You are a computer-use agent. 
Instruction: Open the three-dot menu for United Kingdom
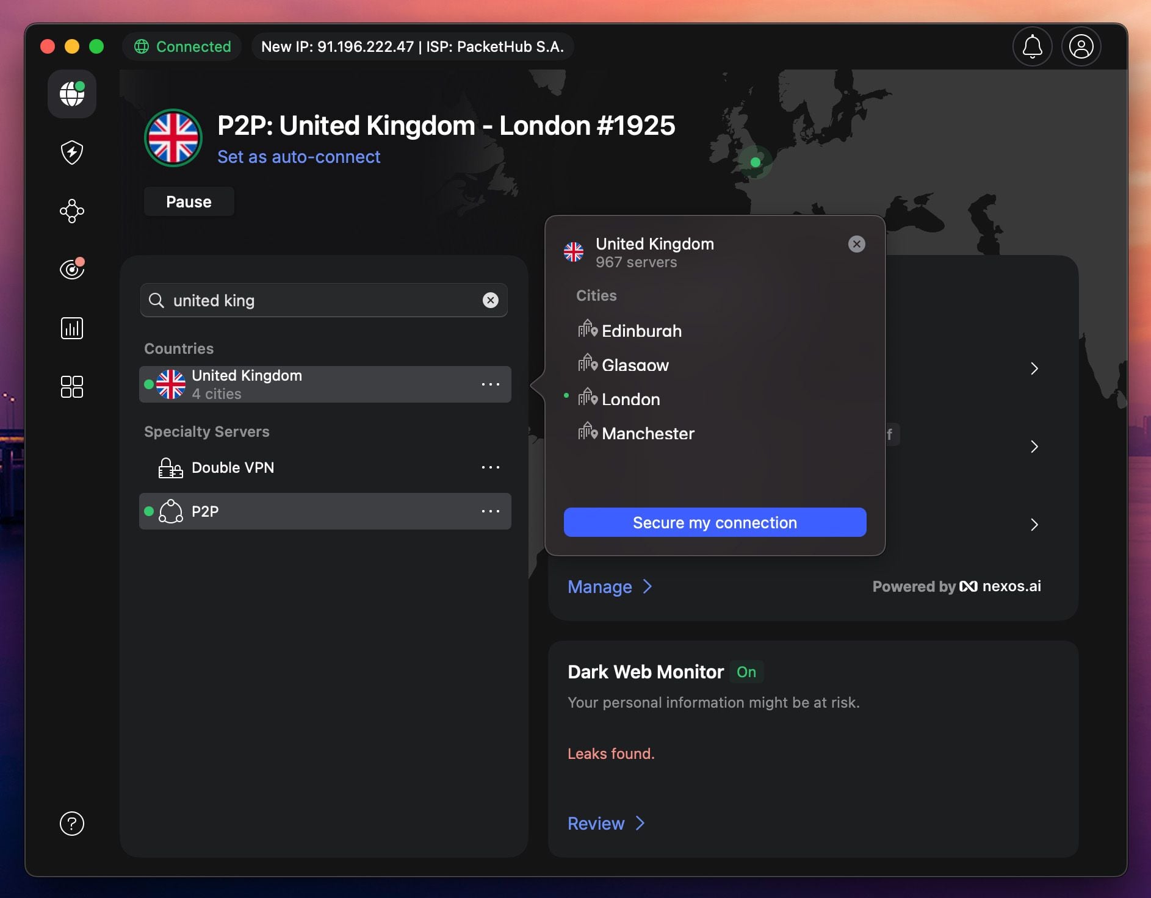pos(491,384)
